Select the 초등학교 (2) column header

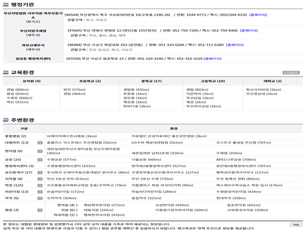90,81
